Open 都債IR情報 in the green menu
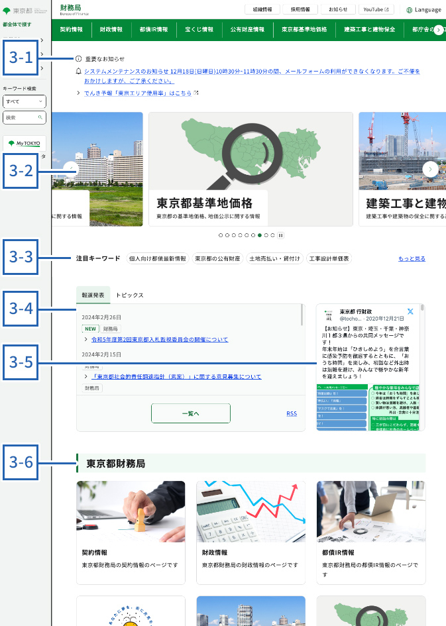The image size is (446, 626). 154,30
